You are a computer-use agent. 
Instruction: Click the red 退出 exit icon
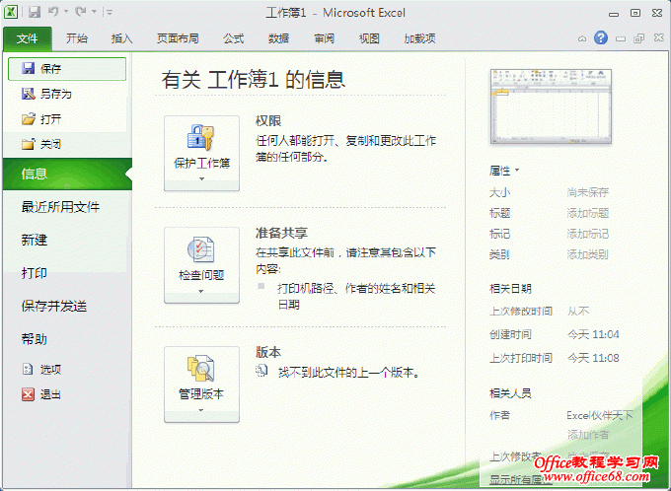point(28,394)
